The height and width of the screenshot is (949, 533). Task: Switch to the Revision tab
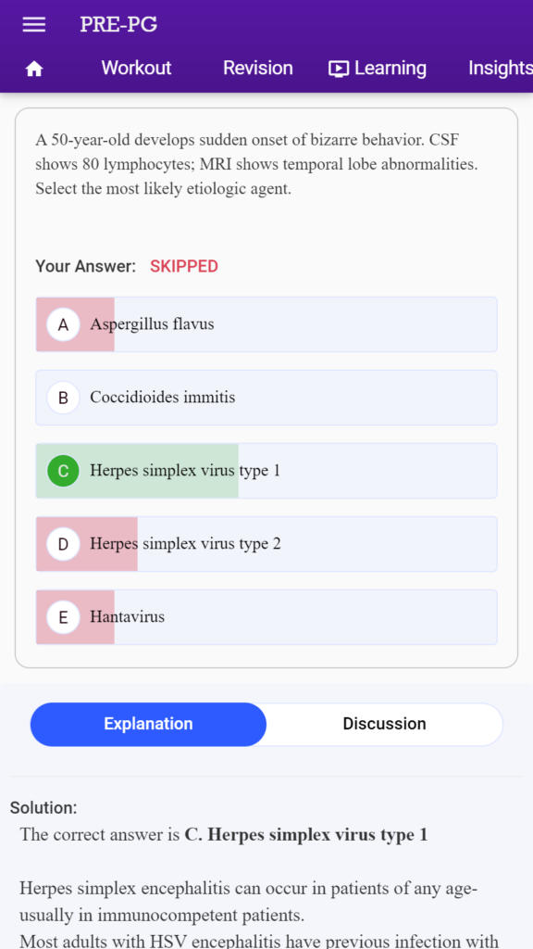coord(257,68)
